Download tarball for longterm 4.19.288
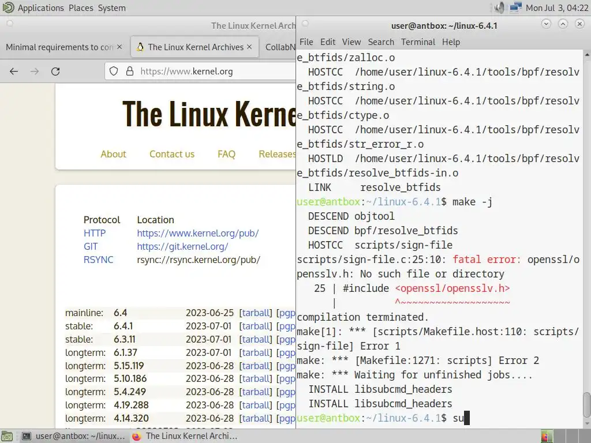Viewport: 591px width, 443px height. pos(256,405)
